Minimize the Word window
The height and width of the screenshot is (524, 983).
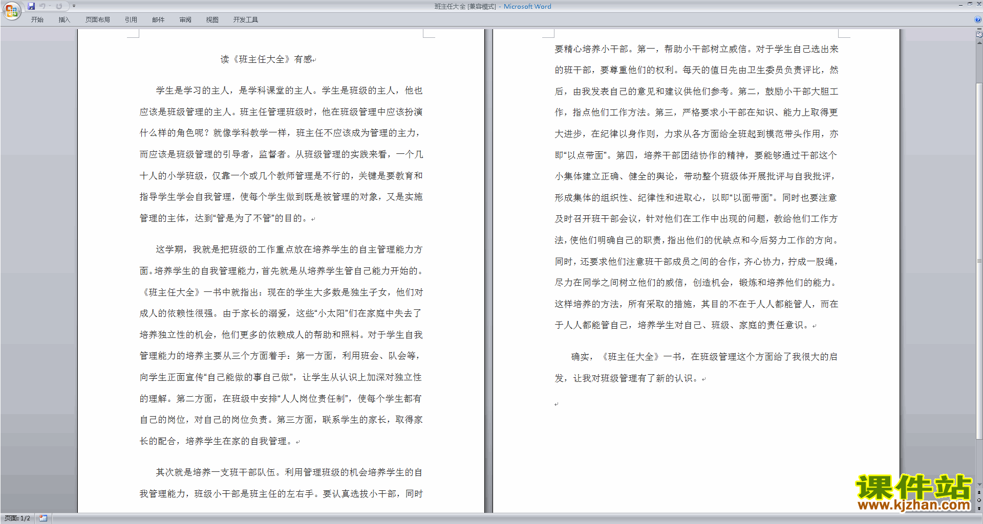click(x=960, y=5)
